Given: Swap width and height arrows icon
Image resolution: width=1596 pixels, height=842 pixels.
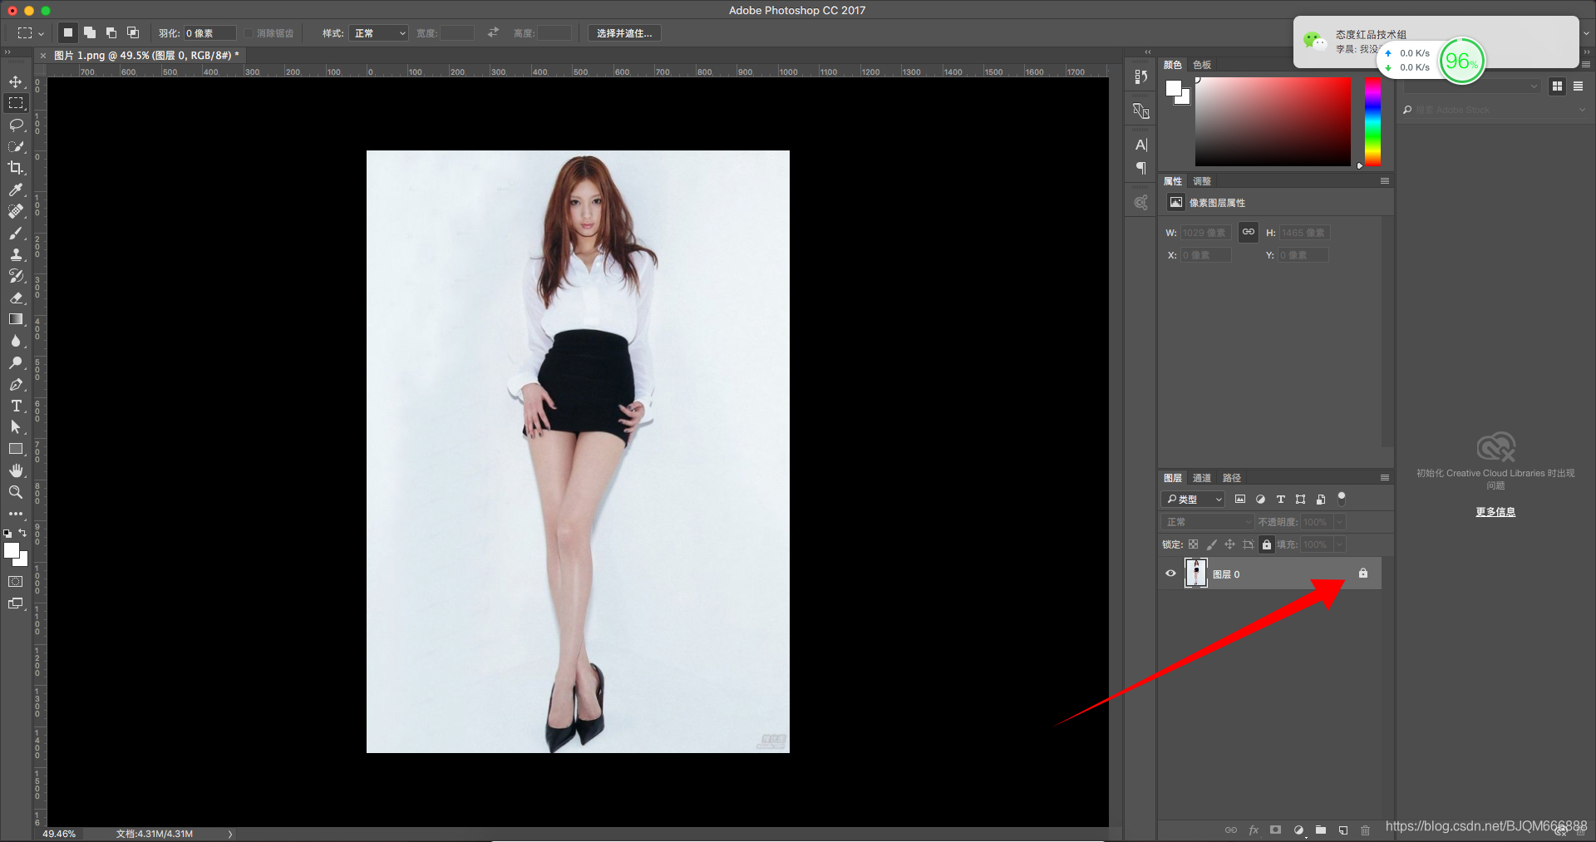Looking at the screenshot, I should coord(493,32).
